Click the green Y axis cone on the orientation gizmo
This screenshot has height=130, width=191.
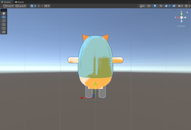[x=181, y=14]
